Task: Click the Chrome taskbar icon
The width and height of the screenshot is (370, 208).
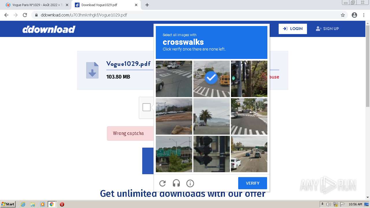Action: click(52, 204)
